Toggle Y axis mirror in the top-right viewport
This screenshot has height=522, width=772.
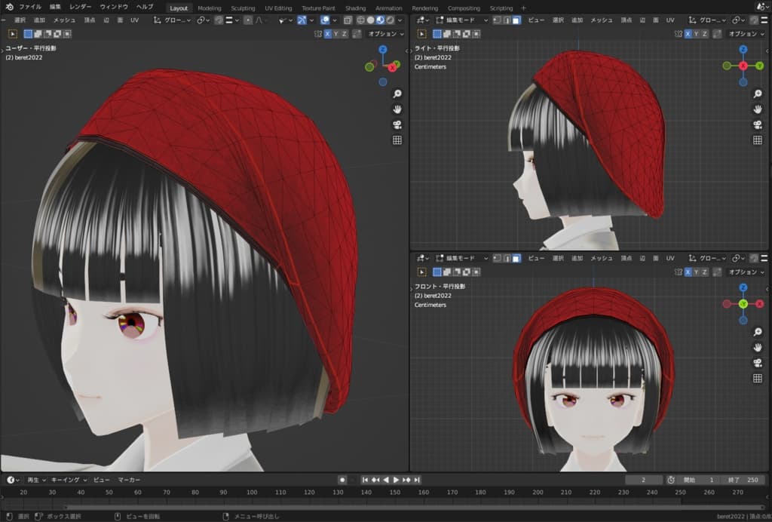697,34
